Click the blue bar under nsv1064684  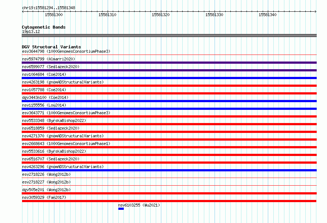(169, 78)
